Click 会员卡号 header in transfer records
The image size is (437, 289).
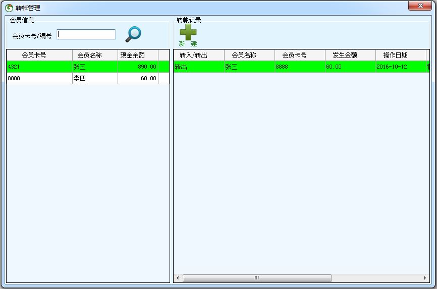tap(300, 55)
